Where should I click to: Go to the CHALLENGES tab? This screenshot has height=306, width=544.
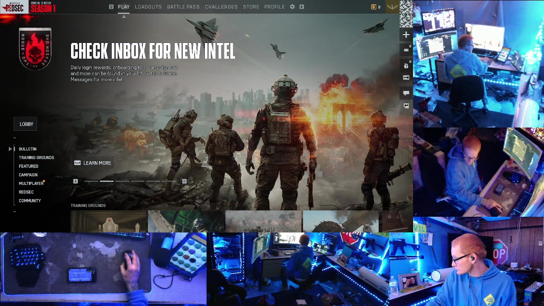pos(221,7)
